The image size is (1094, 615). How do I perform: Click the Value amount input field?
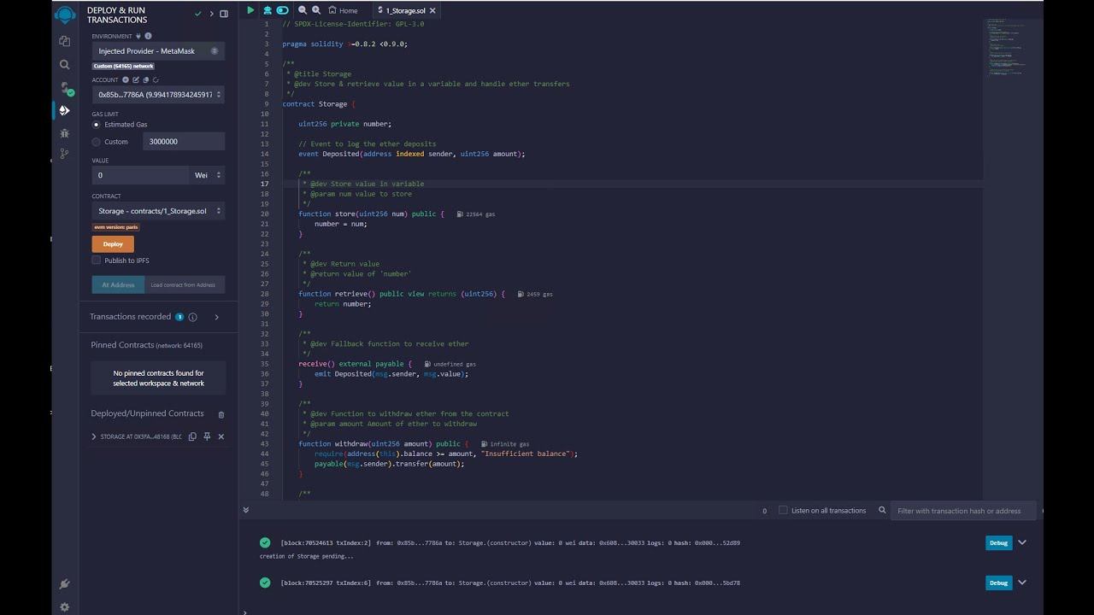coord(140,175)
